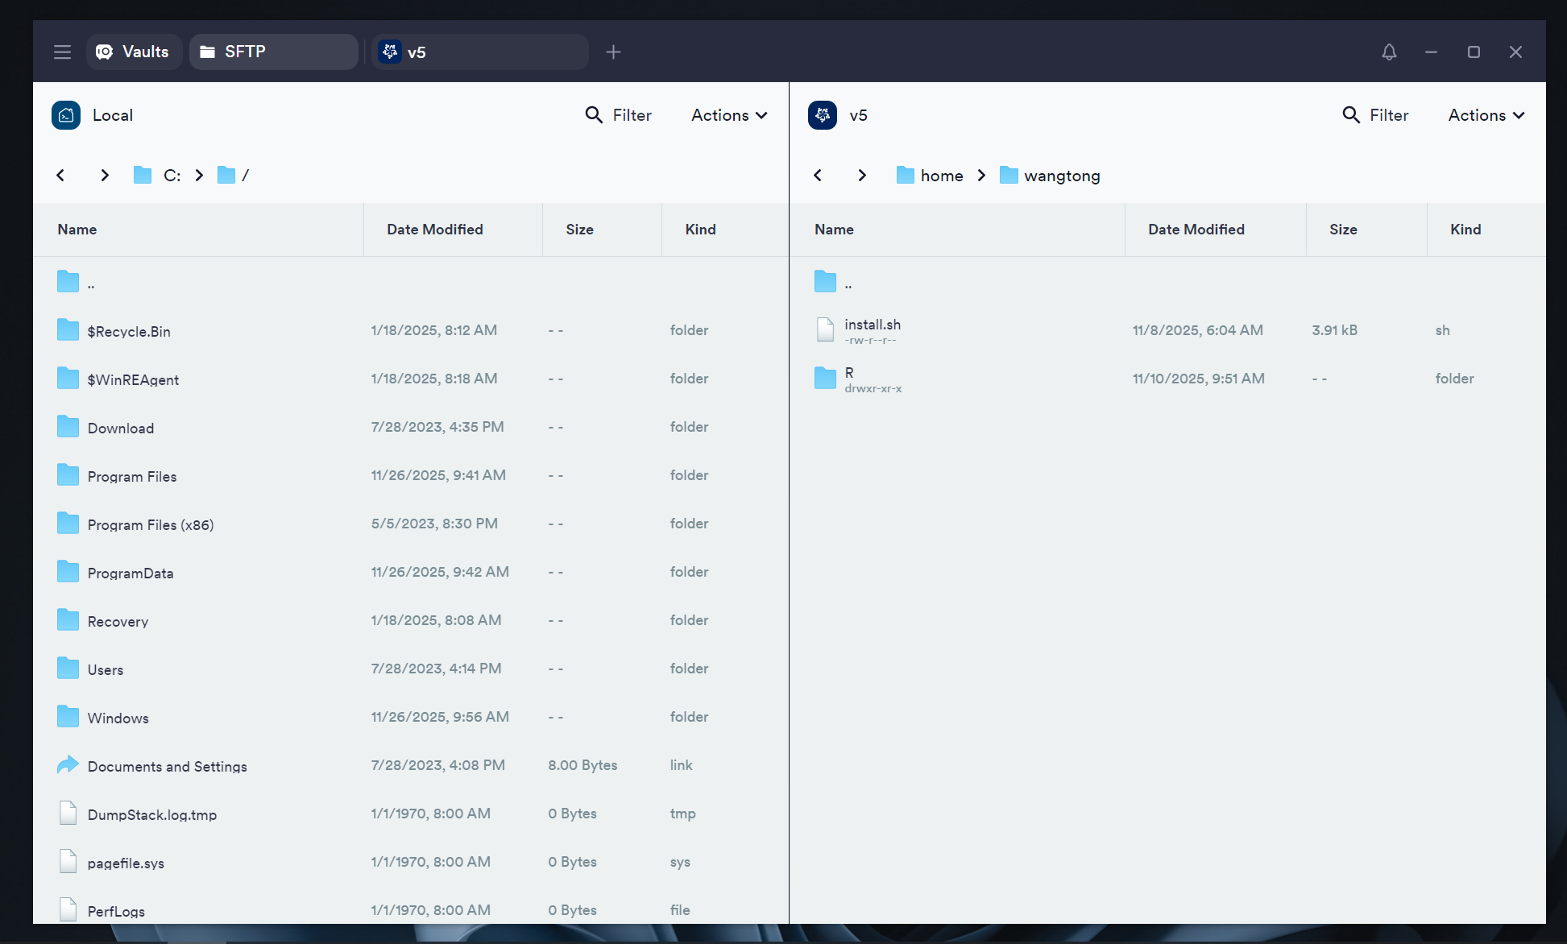
Task: Select the DumpStack.log.tmp file icon
Action: 68,814
